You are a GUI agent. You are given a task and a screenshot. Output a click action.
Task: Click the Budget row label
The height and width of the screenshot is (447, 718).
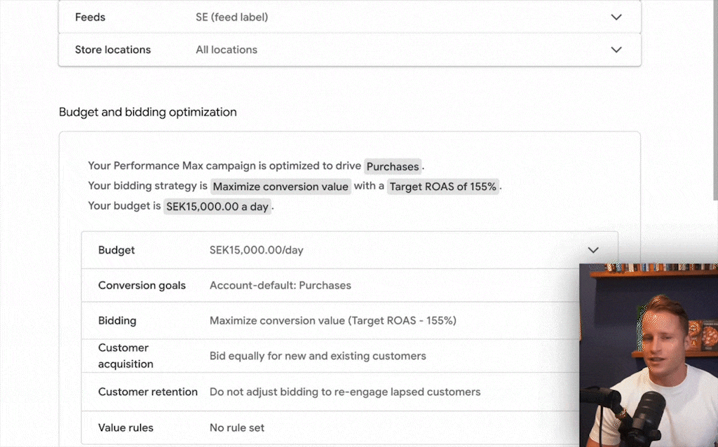pos(116,250)
